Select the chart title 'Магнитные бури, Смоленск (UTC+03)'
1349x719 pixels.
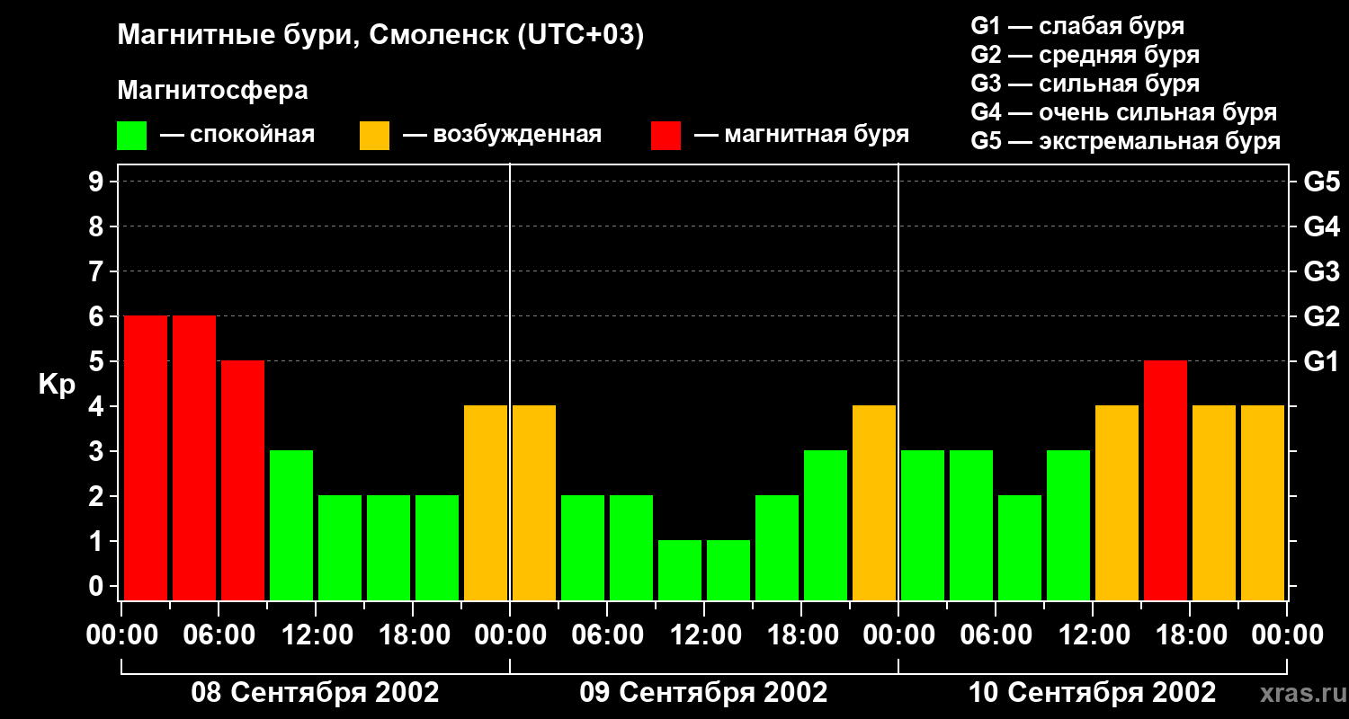tap(381, 36)
